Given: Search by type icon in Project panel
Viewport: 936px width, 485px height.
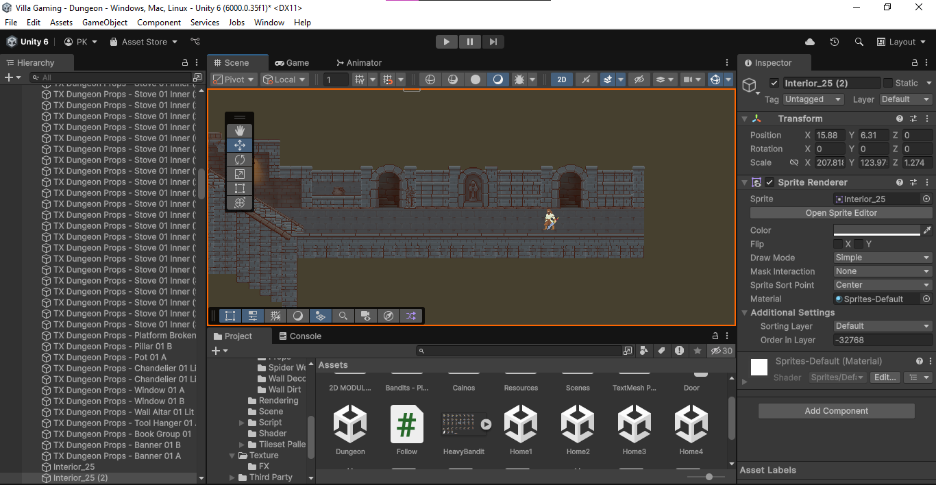Looking at the screenshot, I should tap(643, 351).
